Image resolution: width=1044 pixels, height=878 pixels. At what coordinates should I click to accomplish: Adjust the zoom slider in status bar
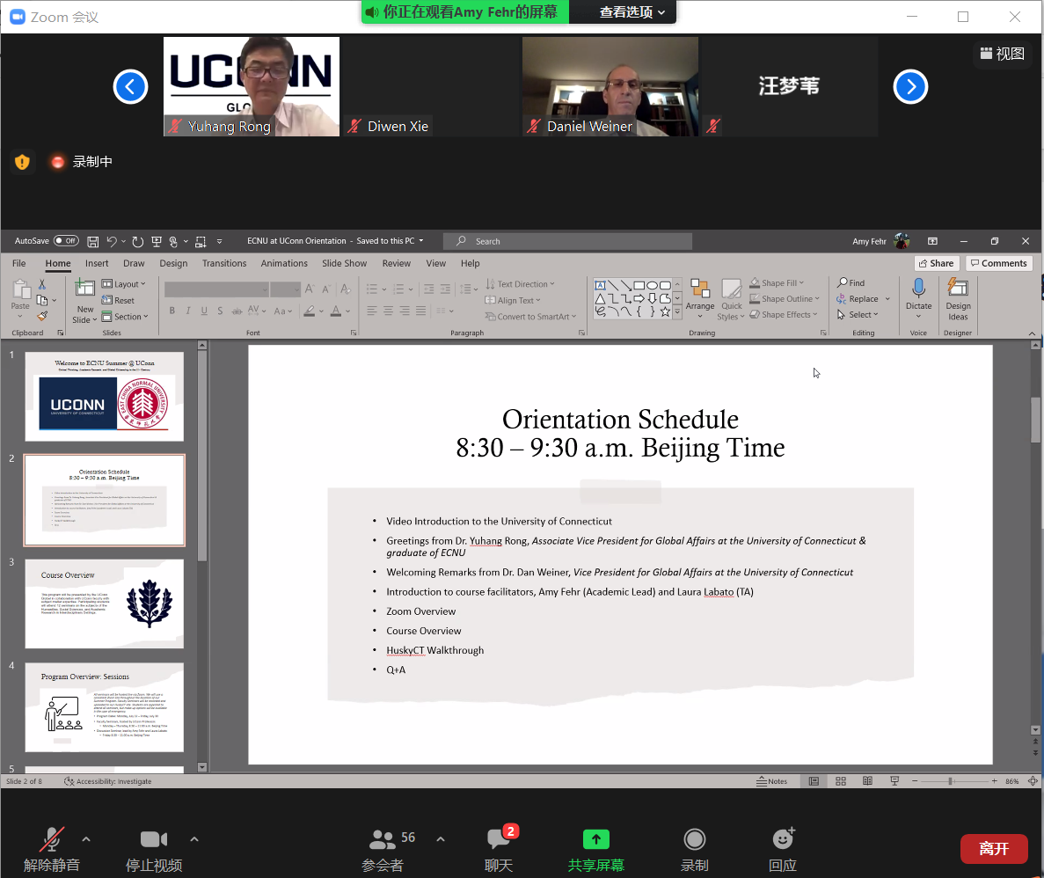[951, 781]
